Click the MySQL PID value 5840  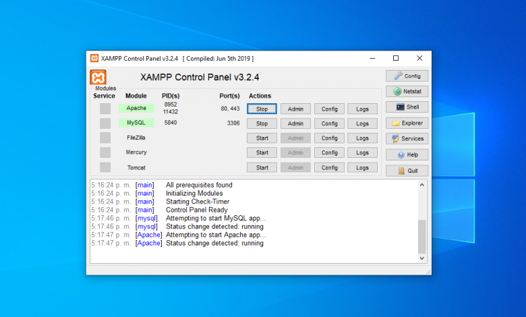tap(171, 123)
